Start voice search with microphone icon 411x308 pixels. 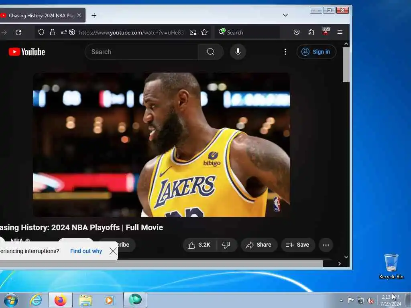coord(238,52)
